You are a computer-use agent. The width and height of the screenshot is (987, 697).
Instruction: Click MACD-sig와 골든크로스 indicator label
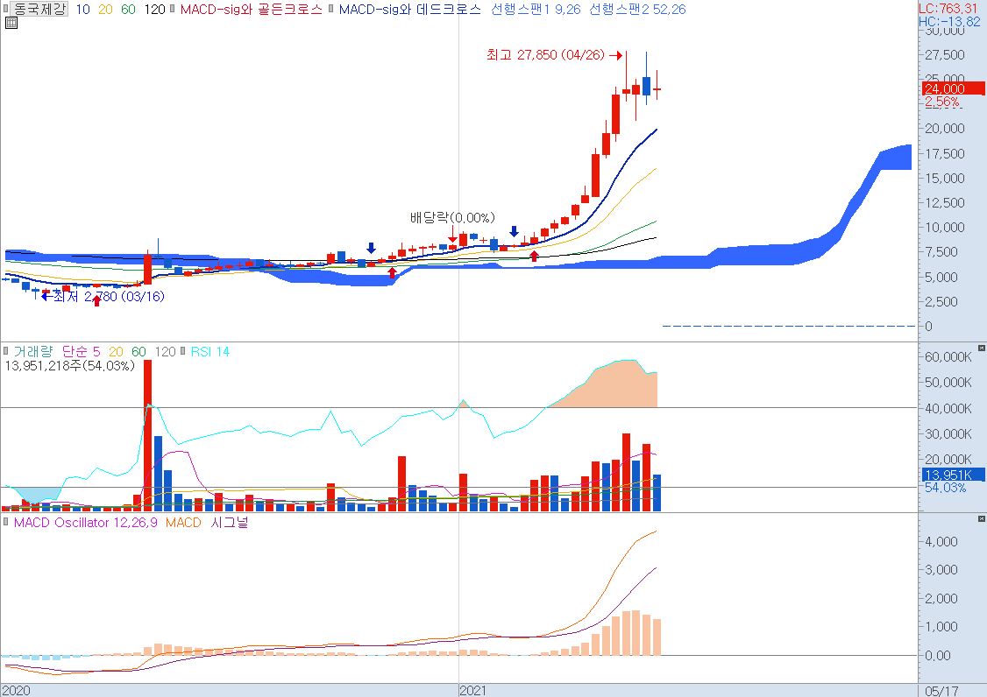(251, 10)
